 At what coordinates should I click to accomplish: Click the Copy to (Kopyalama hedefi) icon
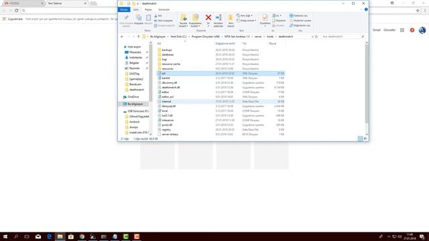195,21
